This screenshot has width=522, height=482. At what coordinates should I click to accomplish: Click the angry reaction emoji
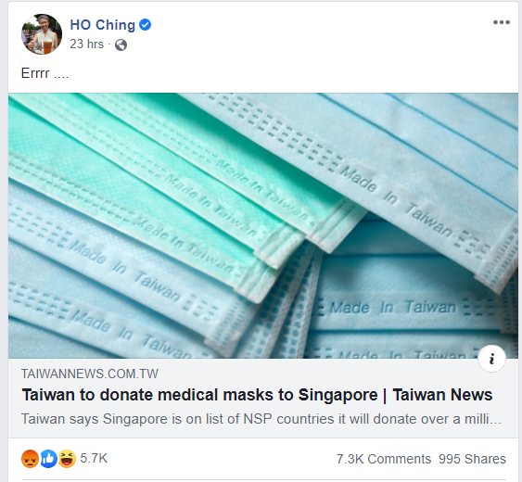pos(30,459)
